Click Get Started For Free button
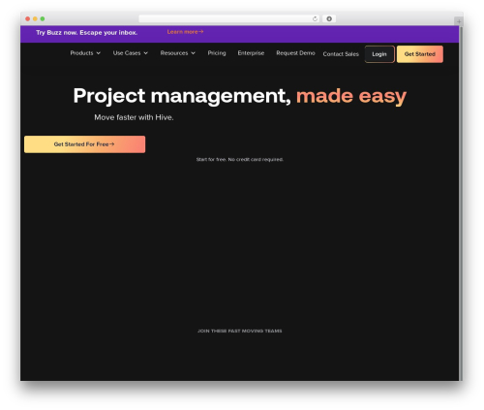 [84, 144]
